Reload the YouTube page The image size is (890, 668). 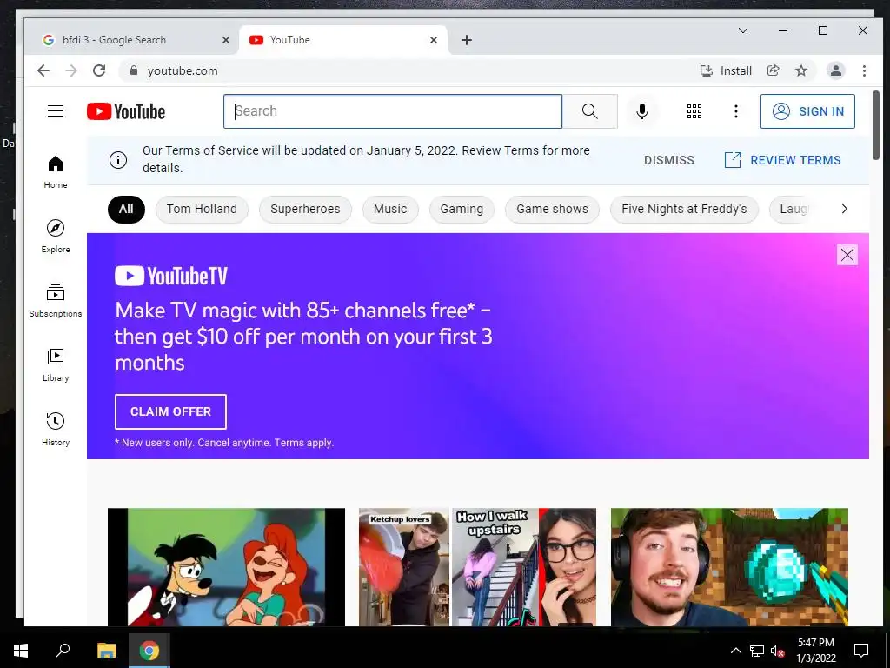(99, 70)
